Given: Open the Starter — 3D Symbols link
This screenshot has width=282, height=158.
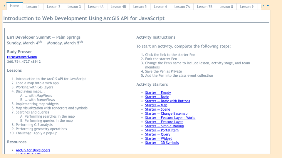Looking at the screenshot, I should click(162, 143).
